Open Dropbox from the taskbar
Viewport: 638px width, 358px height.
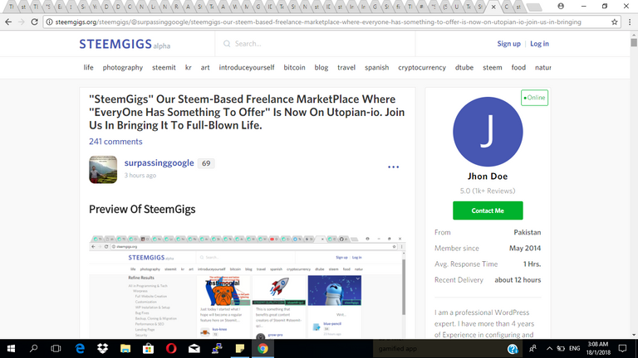102,349
